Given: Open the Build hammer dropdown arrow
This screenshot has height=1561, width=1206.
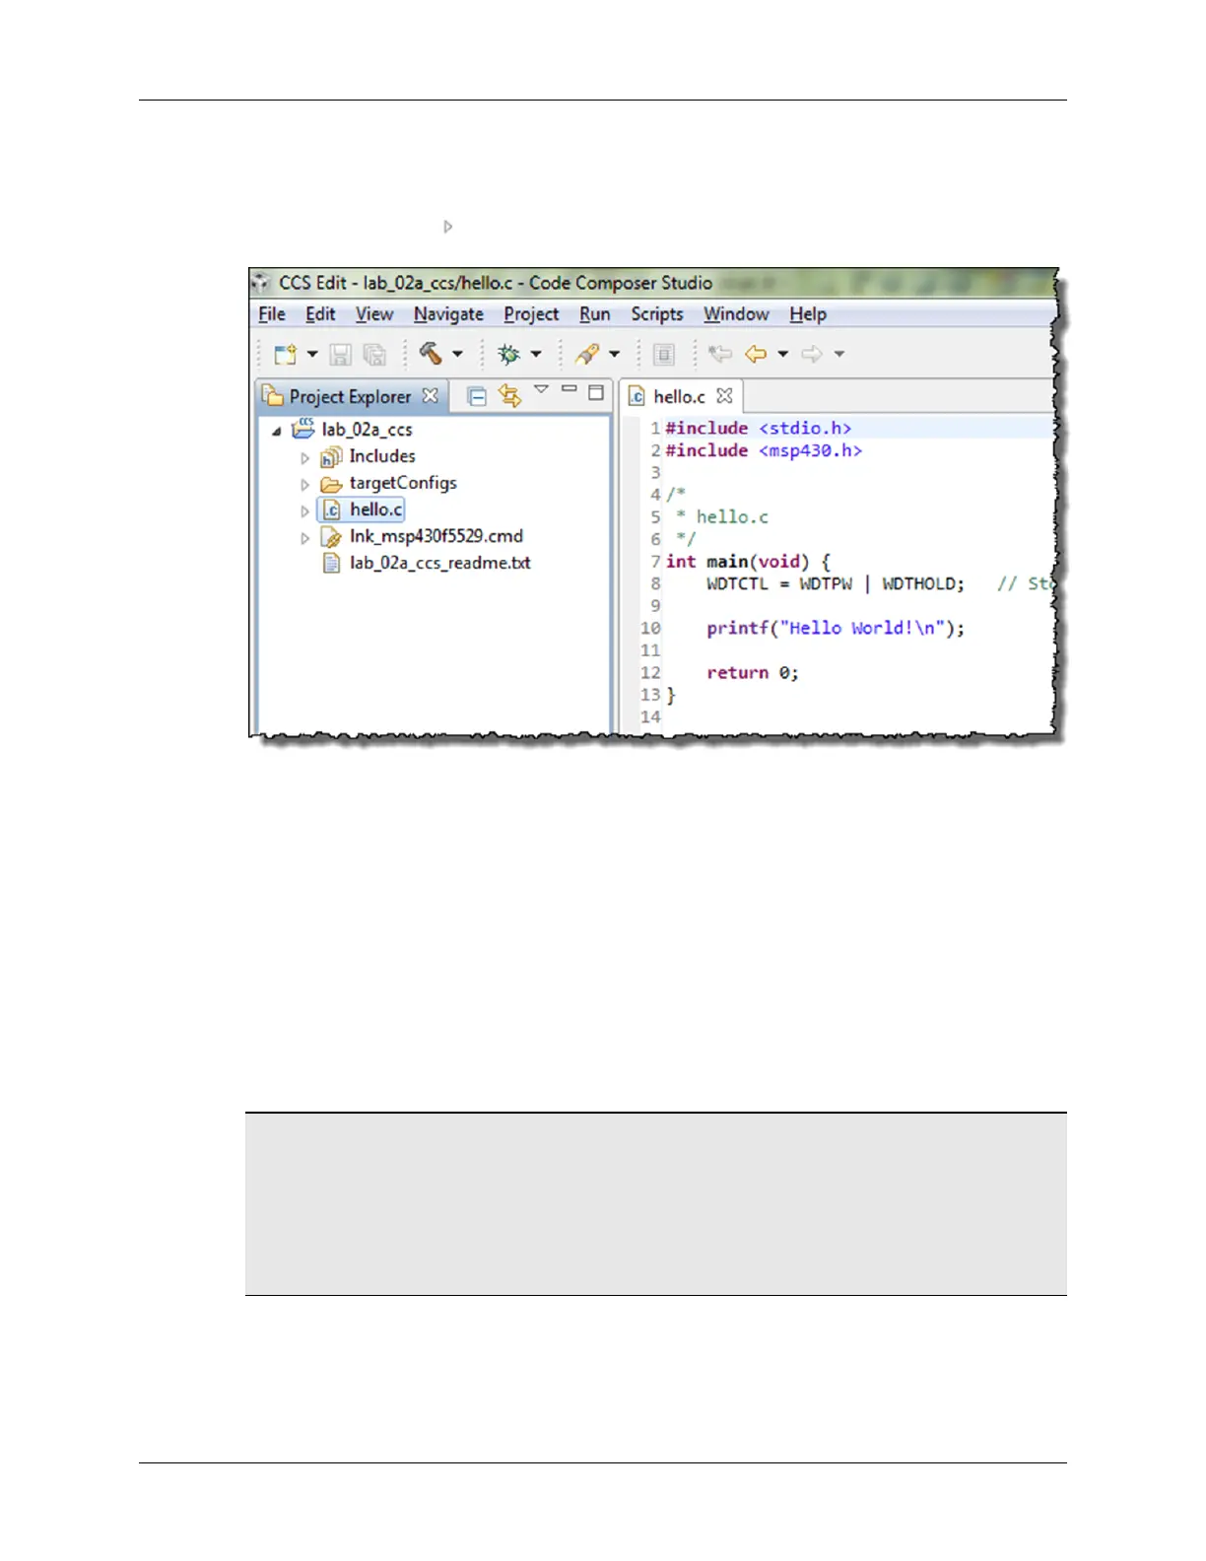Looking at the screenshot, I should click(457, 354).
